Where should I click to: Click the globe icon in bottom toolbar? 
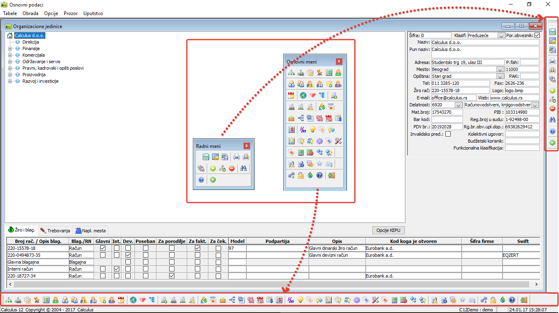click(x=133, y=300)
